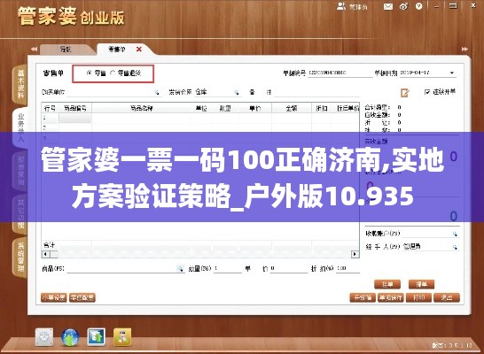This screenshot has height=354, width=484.
Task: Click the 发货仓库 search icon
Action: tap(236, 92)
